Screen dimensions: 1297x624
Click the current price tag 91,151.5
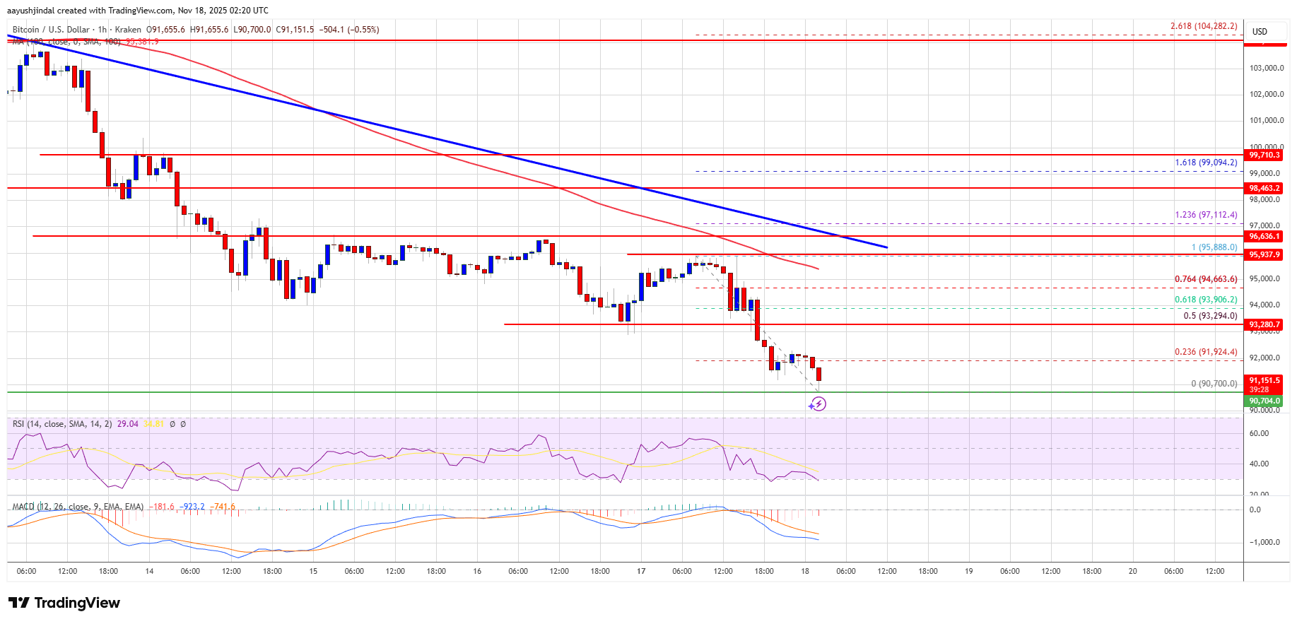coord(1264,380)
